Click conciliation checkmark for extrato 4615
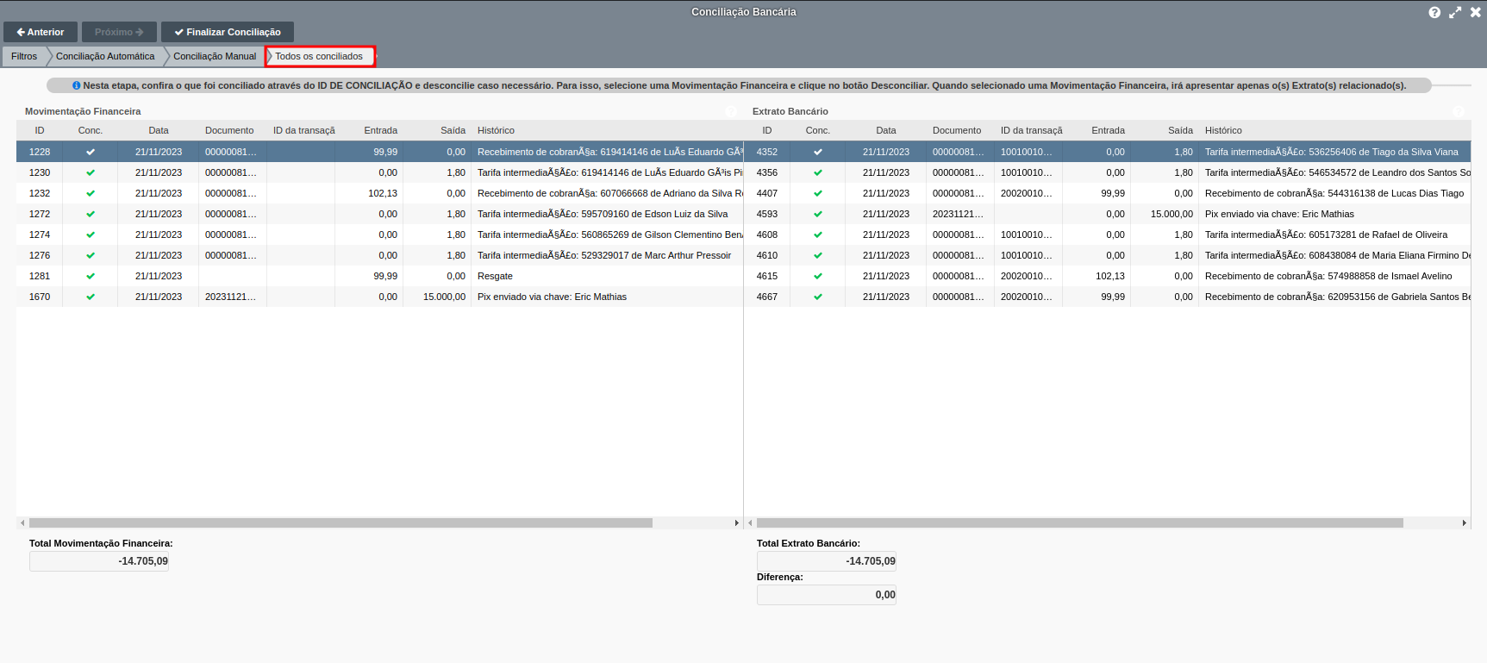Screen dimensions: 1487x663 pos(818,276)
